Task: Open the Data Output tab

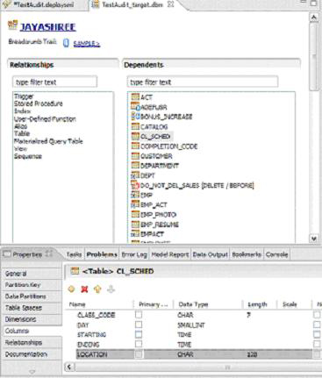Action: click(x=211, y=254)
